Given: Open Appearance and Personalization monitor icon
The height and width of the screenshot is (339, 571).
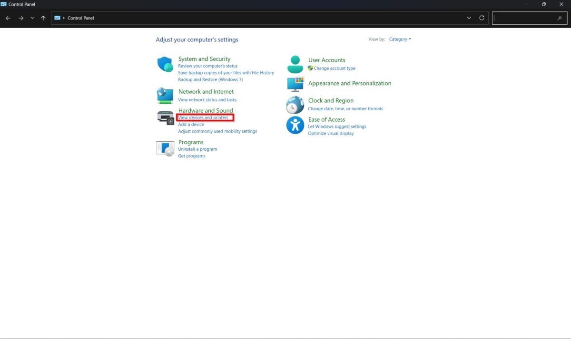Looking at the screenshot, I should pos(295,84).
